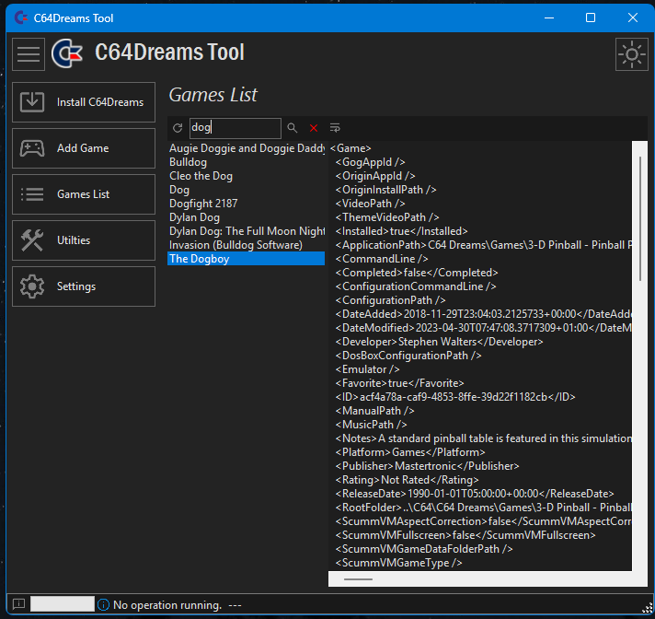Screen dimensions: 655x619
Task: Click the Completed false XML line
Action: coord(417,273)
